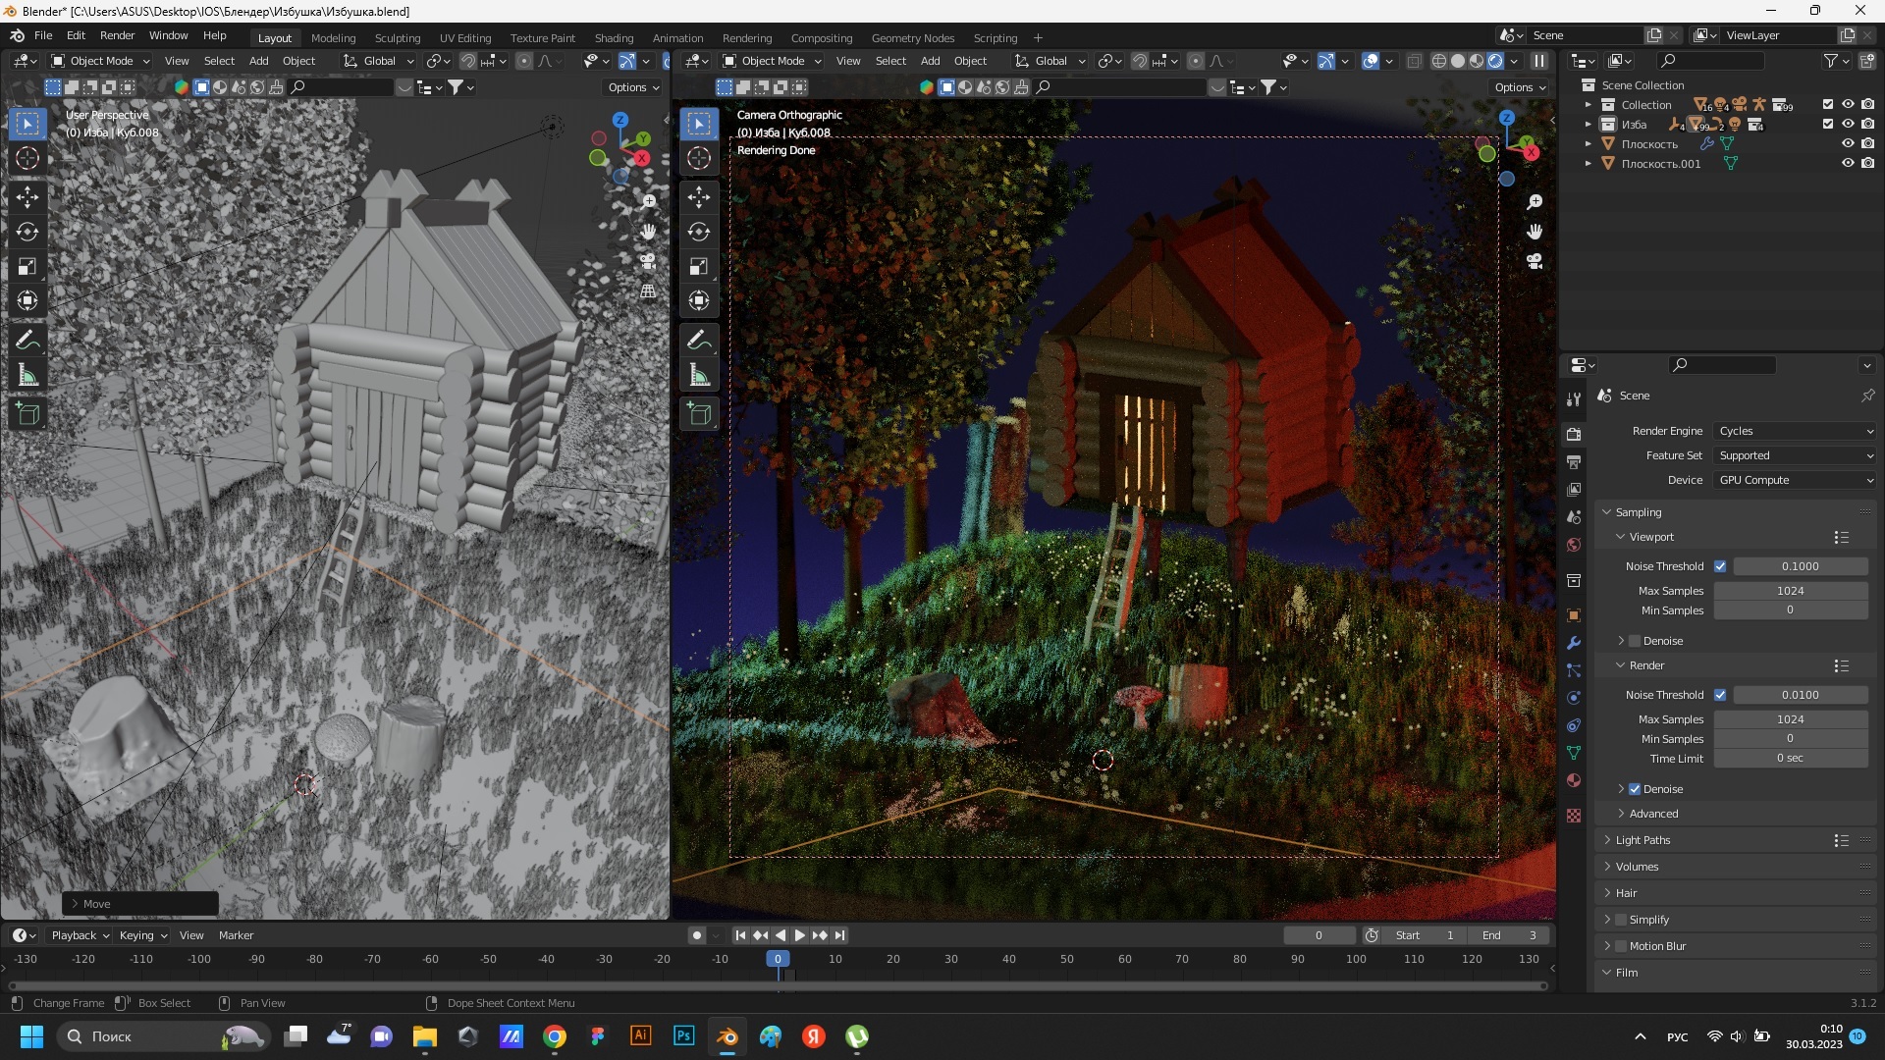The width and height of the screenshot is (1885, 1060).
Task: Disable Render Denoise checkbox
Action: pos(1635,789)
